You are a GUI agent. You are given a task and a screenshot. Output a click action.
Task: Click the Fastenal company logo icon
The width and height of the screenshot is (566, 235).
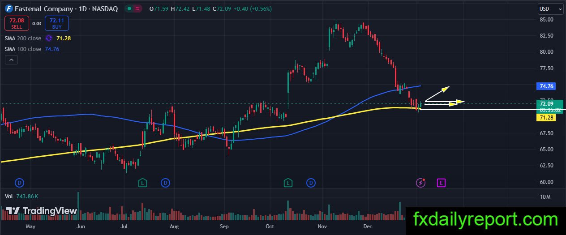point(9,9)
